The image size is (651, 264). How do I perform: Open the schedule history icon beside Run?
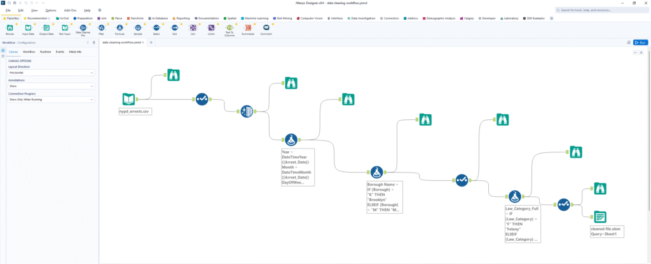[x=629, y=43]
